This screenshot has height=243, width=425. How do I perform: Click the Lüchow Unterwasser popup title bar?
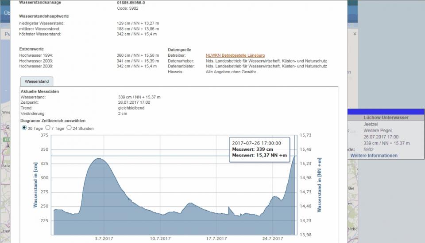[386, 118]
